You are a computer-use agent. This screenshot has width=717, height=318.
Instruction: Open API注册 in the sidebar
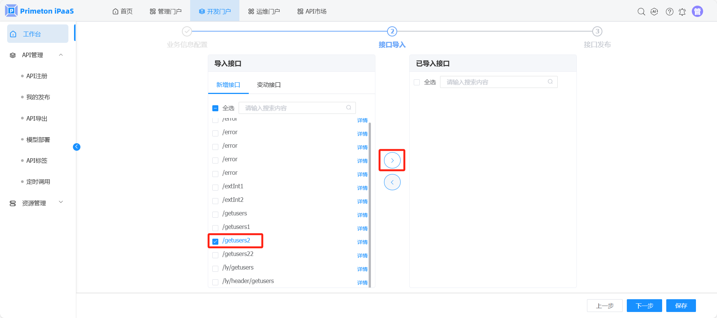[x=37, y=76]
